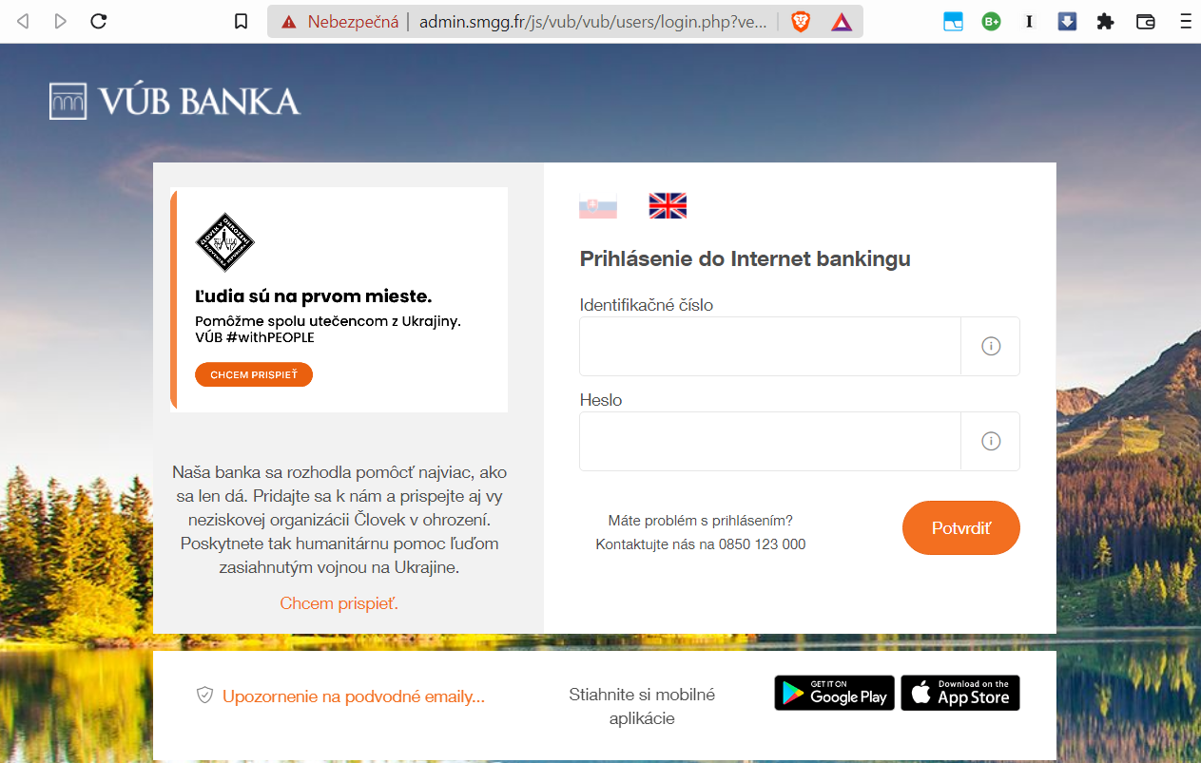Click the browser forward arrow
The height and width of the screenshot is (763, 1201).
[61, 21]
